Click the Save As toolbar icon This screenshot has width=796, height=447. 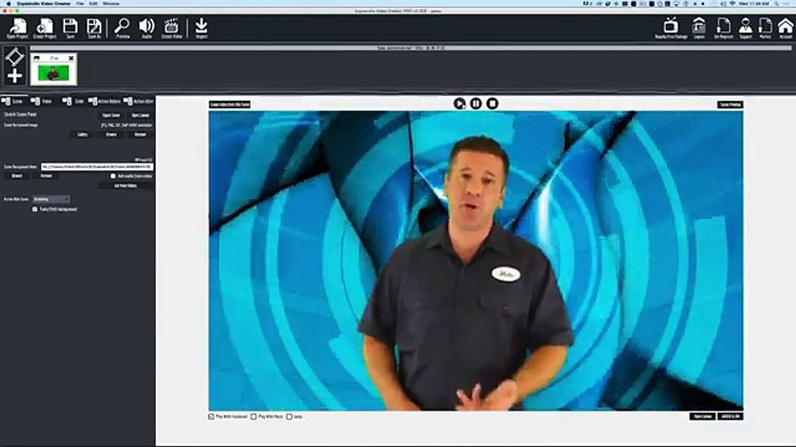pos(94,28)
